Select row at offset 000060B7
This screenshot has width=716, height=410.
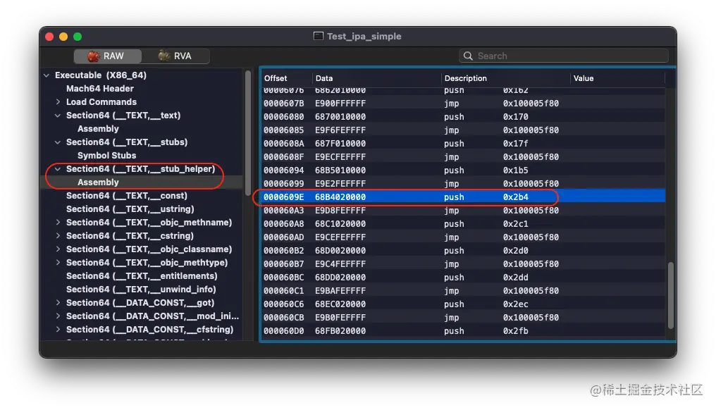click(x=463, y=264)
